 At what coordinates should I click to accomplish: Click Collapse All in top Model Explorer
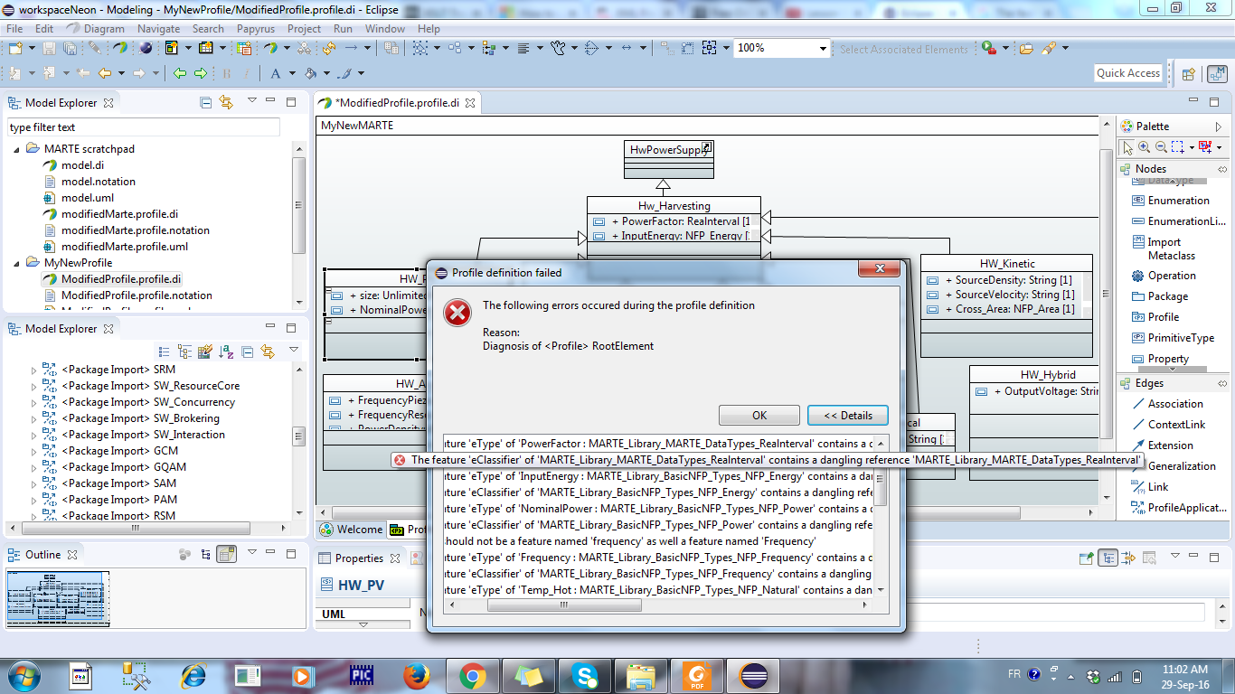pos(206,102)
